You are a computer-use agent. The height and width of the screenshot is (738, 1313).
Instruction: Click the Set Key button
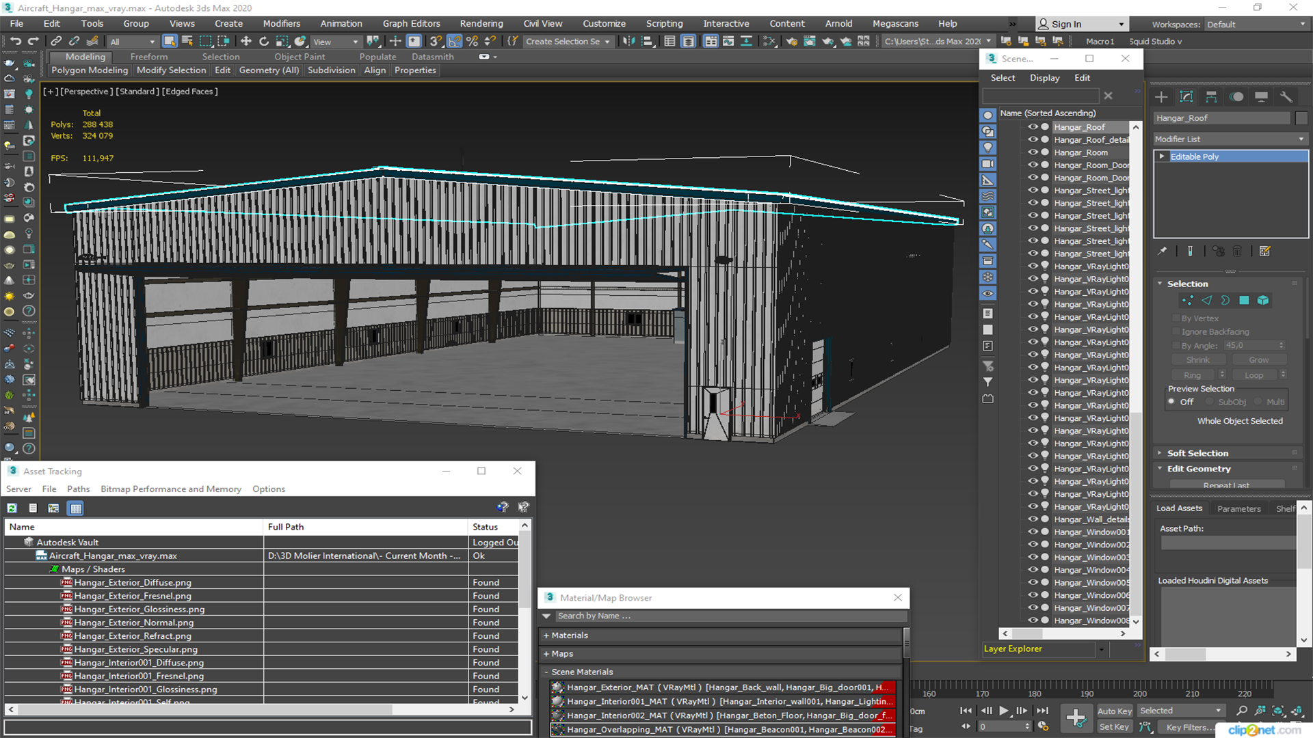1114,727
